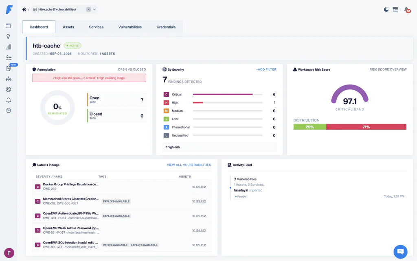The image size is (417, 261).
Task: Switch to the Credentials tab
Action: click(166, 27)
